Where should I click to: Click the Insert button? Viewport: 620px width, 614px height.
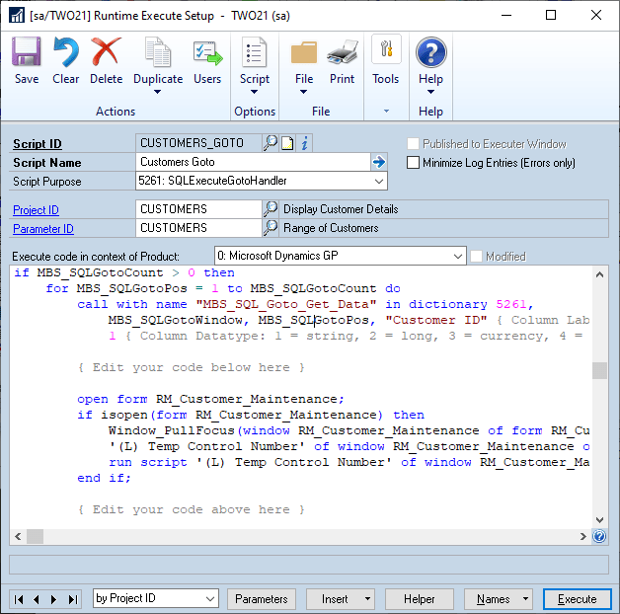(x=335, y=599)
